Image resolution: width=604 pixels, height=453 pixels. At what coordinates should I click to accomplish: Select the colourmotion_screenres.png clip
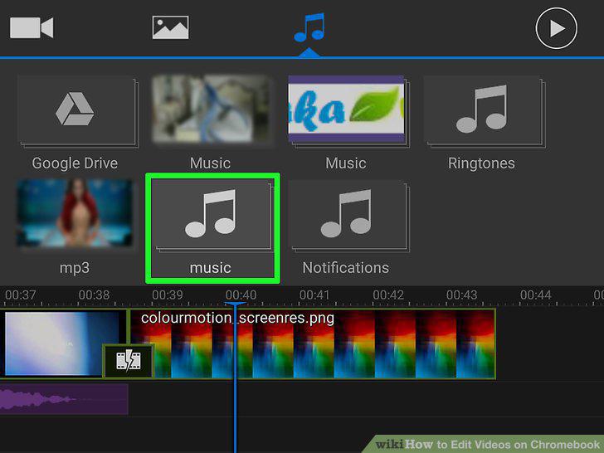pyautogui.click(x=312, y=344)
